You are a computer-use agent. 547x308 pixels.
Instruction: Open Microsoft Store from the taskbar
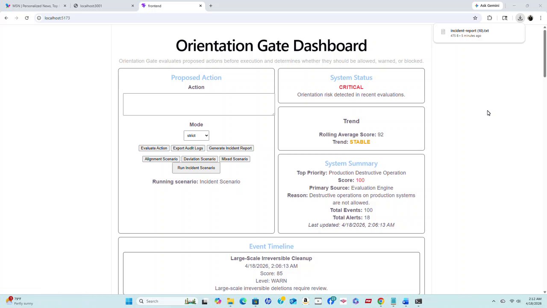(x=256, y=301)
